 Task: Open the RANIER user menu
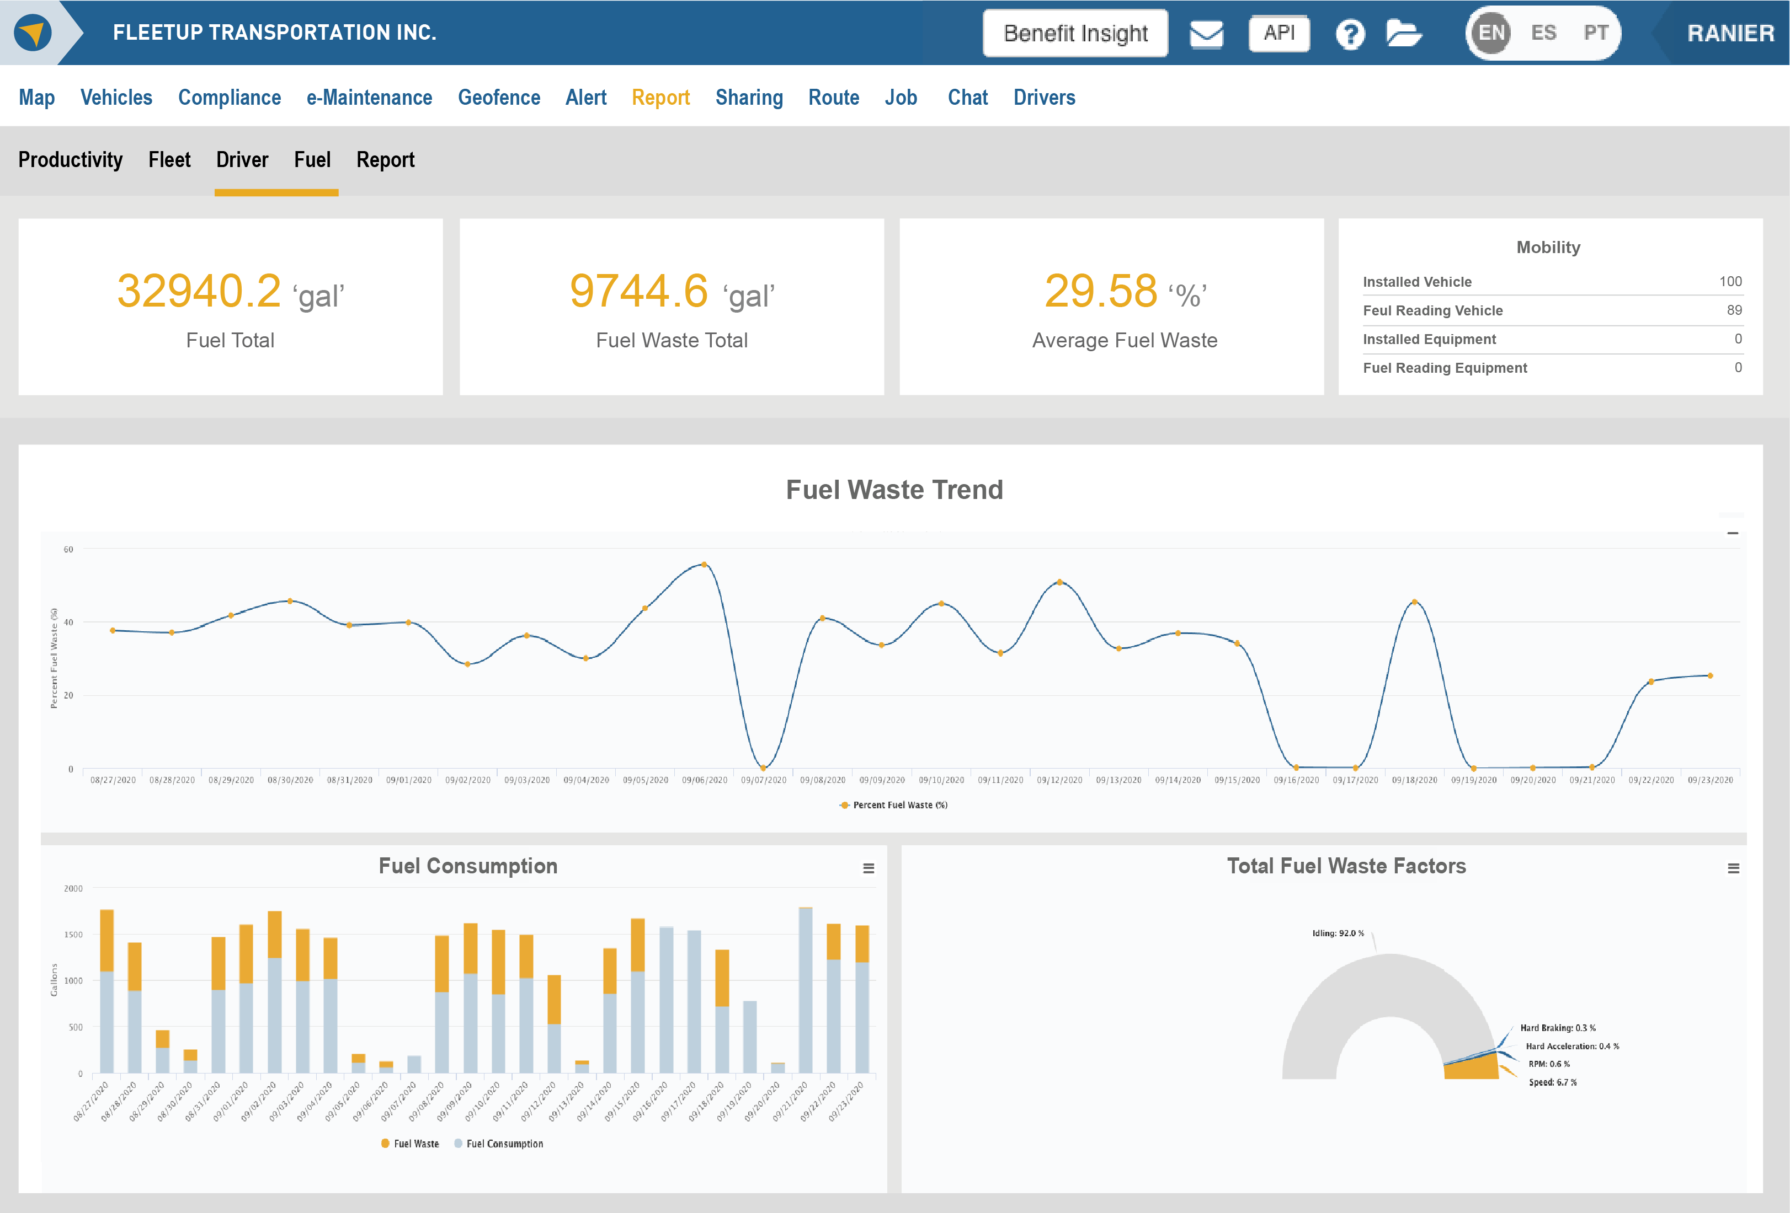point(1730,33)
